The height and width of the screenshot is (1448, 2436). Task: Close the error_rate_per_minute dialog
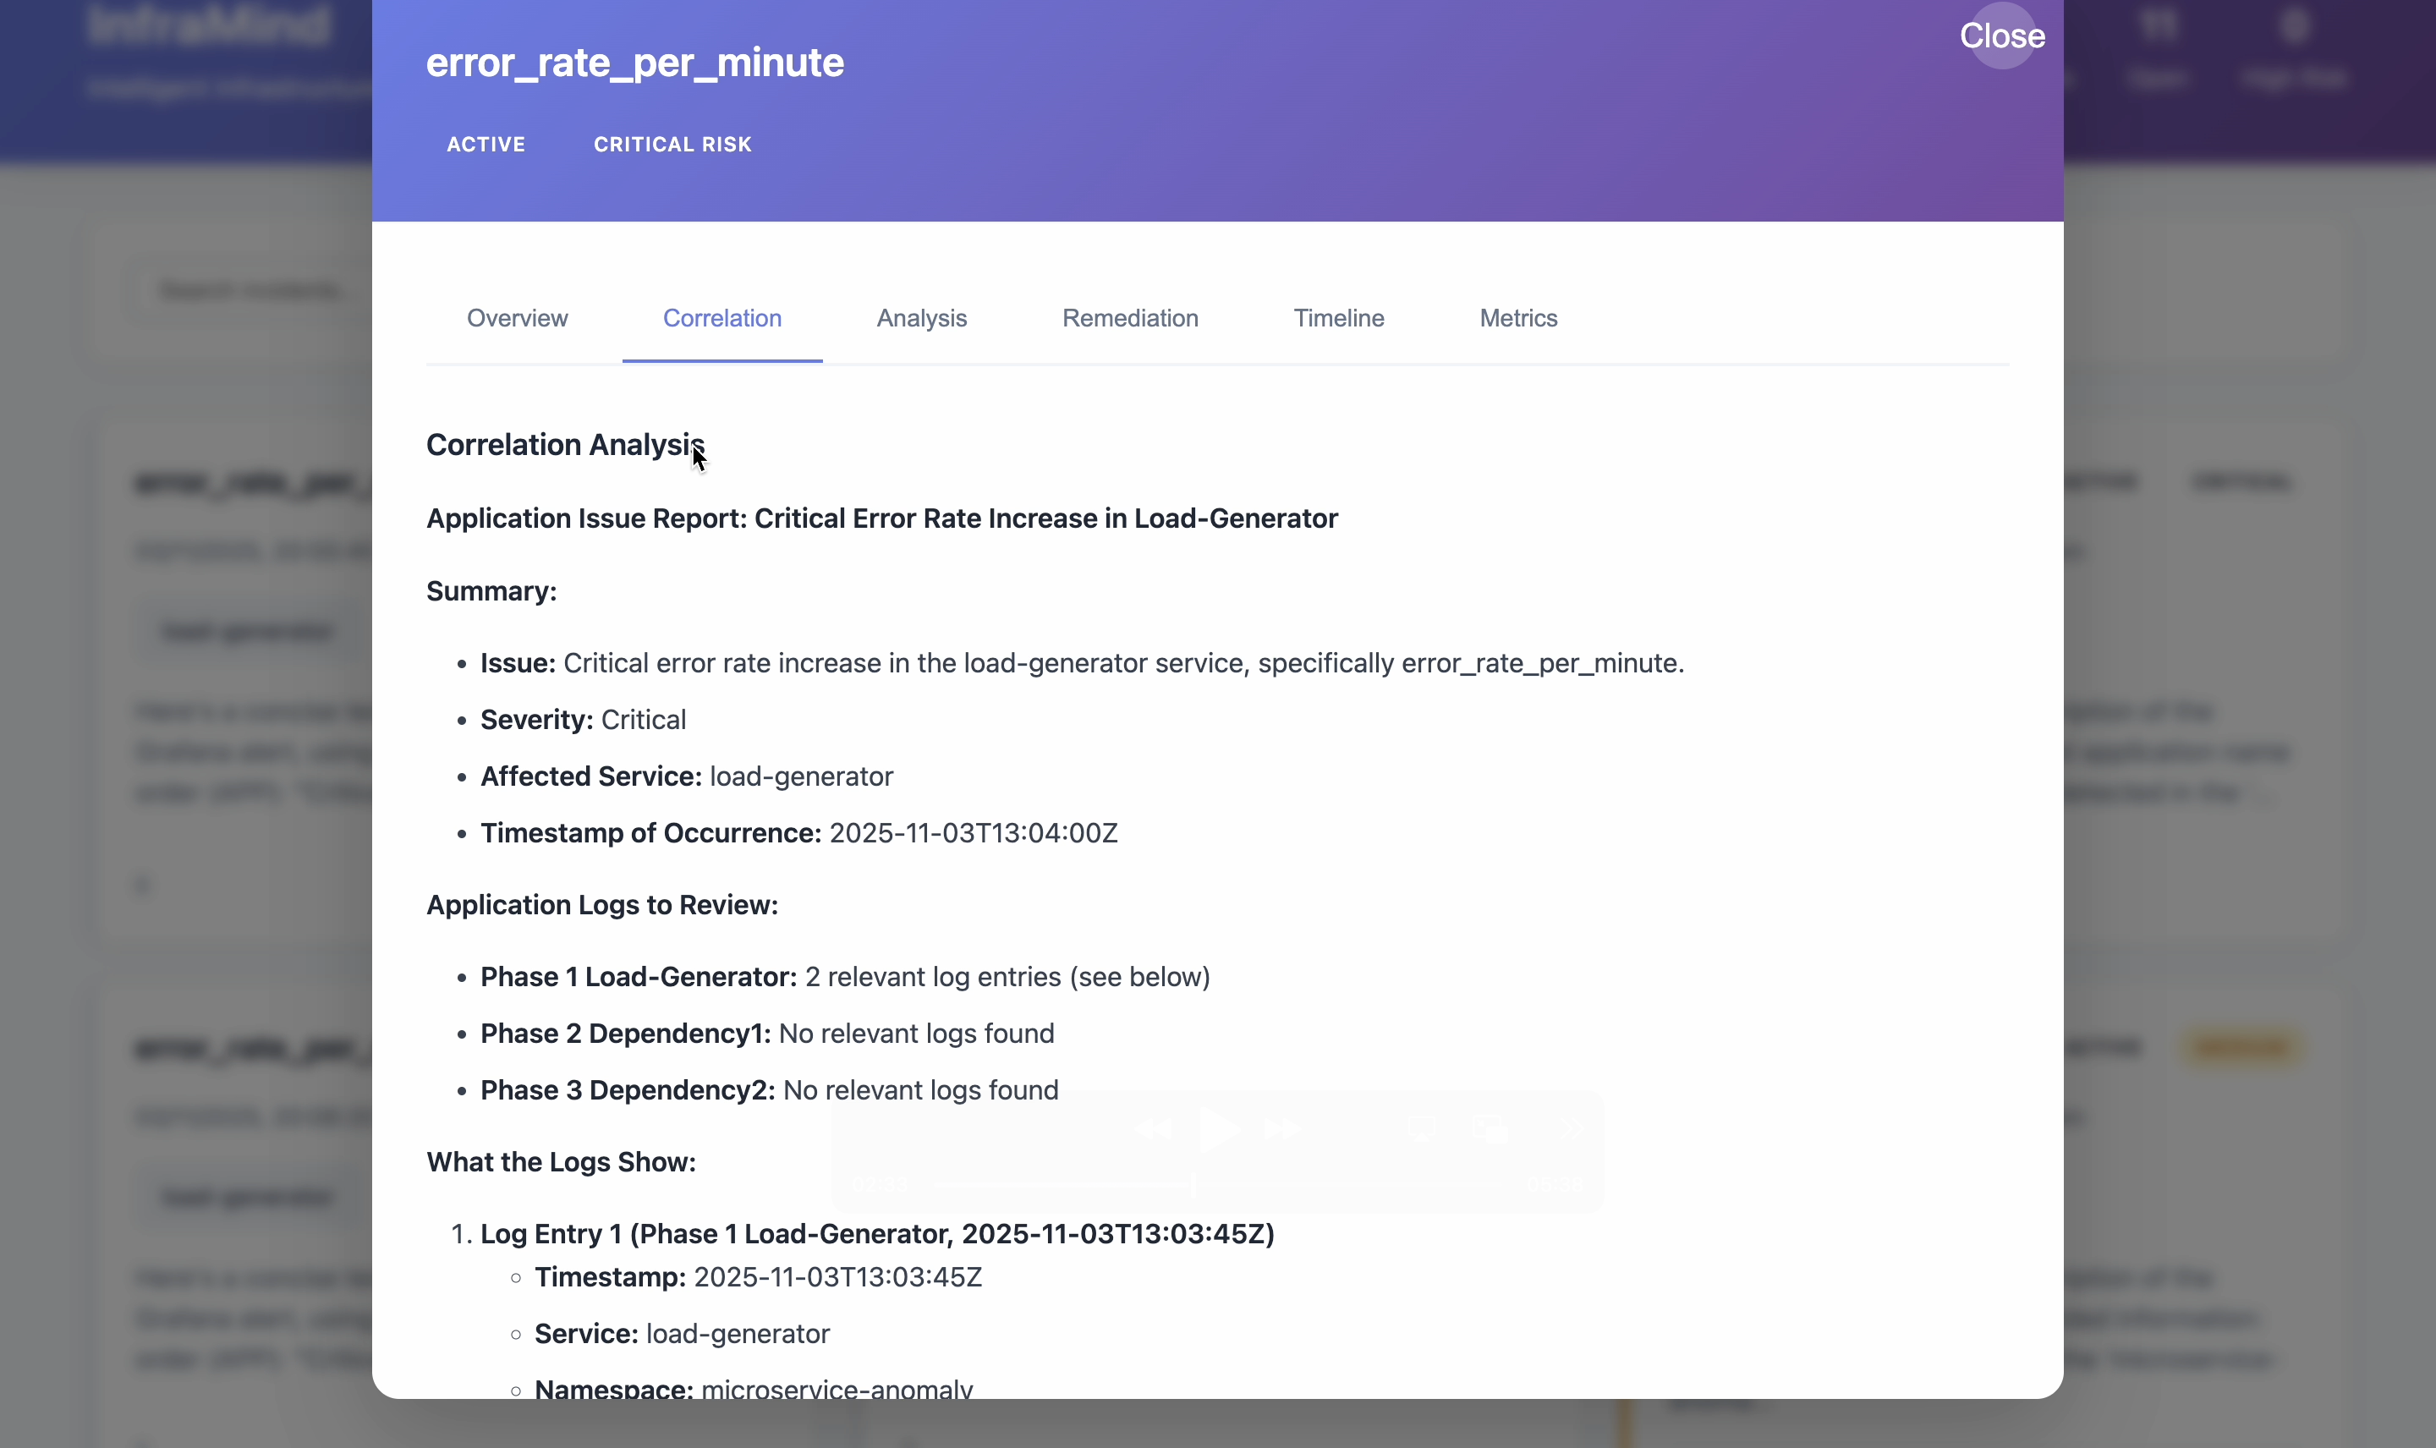coord(2002,36)
